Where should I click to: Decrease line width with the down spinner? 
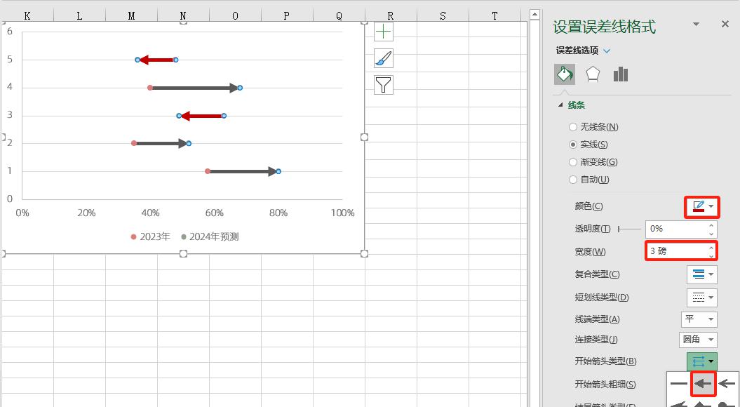711,255
